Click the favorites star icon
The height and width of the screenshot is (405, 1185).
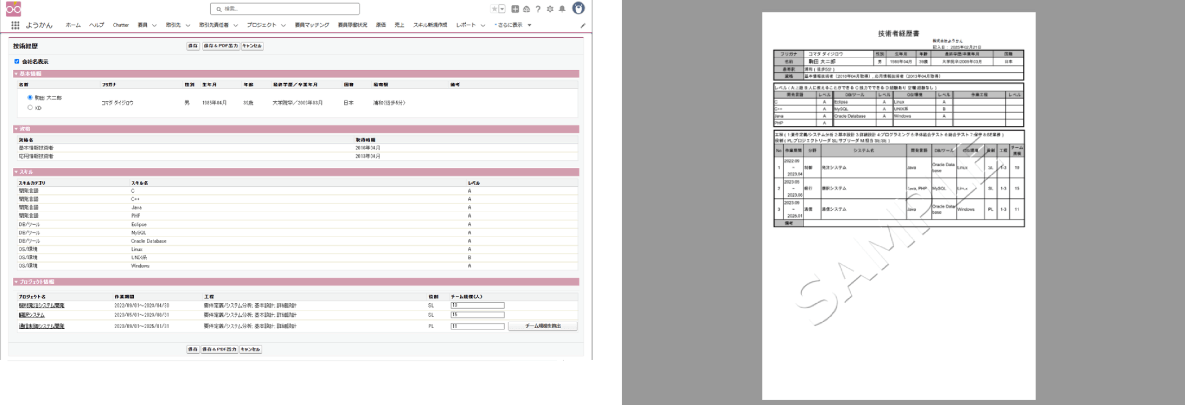(x=494, y=9)
